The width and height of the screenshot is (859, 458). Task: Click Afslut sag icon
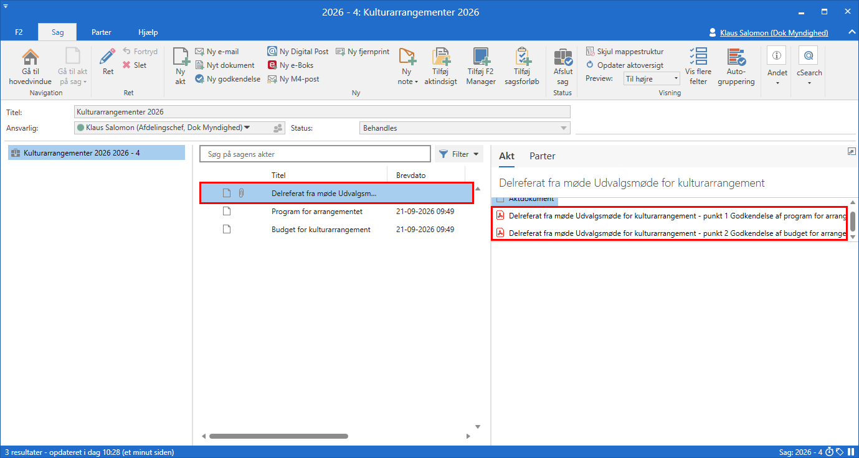click(x=563, y=57)
